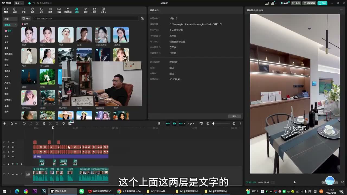Add a marker with the shield icon

coord(63,123)
